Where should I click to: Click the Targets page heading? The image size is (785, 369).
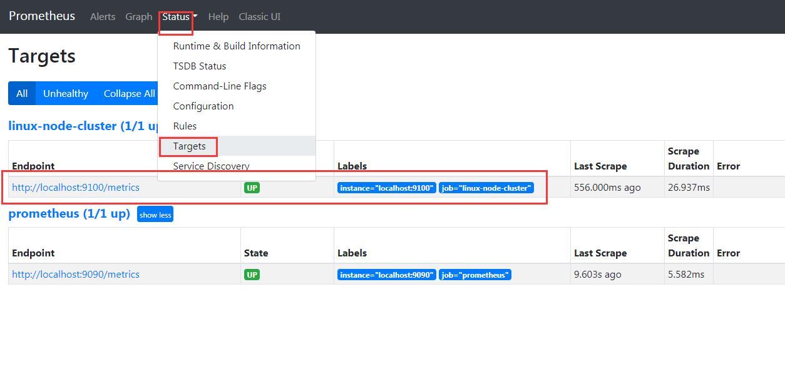pos(42,56)
